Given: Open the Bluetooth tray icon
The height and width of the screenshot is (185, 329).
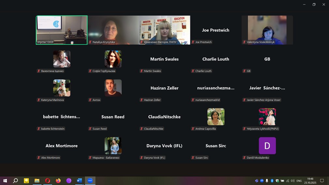Looking at the screenshot, I should pos(272,181).
